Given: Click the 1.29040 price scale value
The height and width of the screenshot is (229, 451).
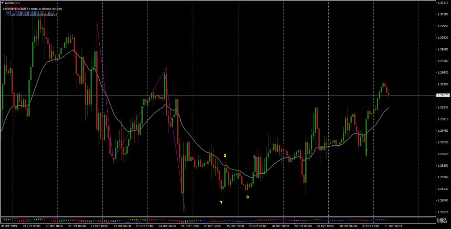Looking at the screenshot, I should [x=443, y=107].
